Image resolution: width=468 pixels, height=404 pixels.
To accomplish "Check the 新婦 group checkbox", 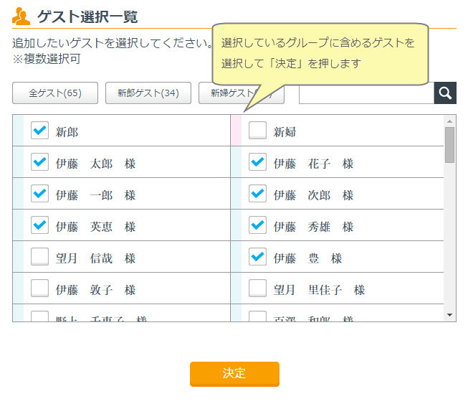I will (257, 131).
